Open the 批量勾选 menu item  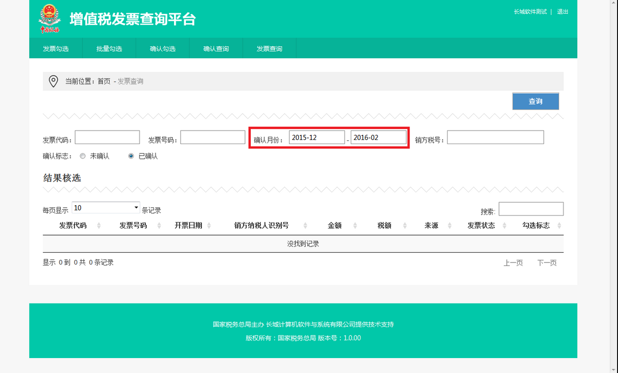click(x=109, y=48)
